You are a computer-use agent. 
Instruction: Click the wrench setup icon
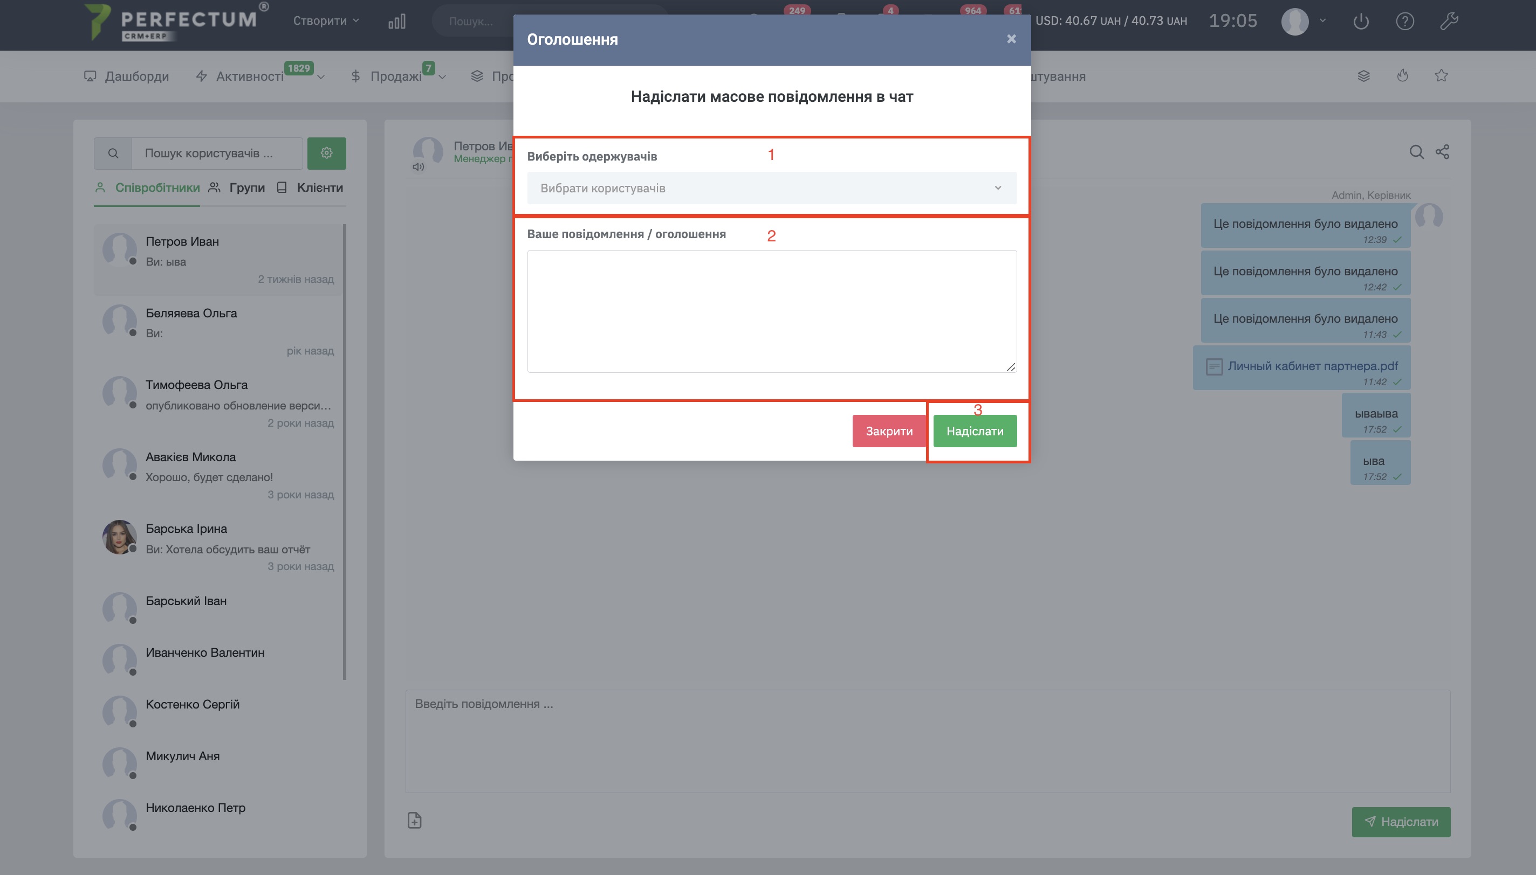coord(1449,22)
